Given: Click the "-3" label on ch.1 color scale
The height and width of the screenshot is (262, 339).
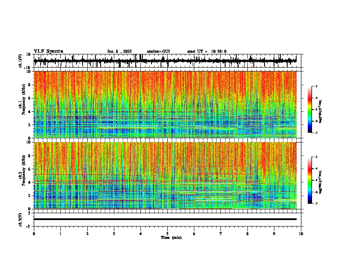Looking at the screenshot, I should click(315, 86).
